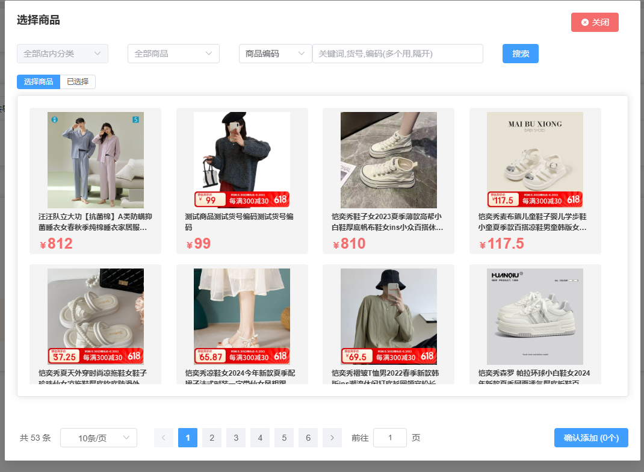
Task: Switch to the 已选择 tab
Action: click(78, 82)
